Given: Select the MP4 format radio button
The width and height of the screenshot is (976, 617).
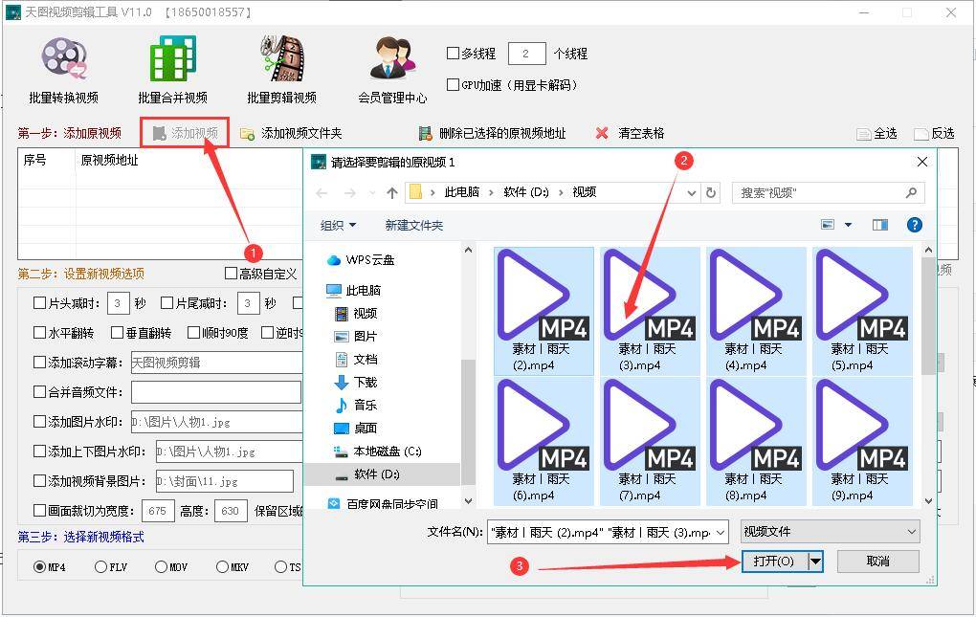Looking at the screenshot, I should point(40,566).
